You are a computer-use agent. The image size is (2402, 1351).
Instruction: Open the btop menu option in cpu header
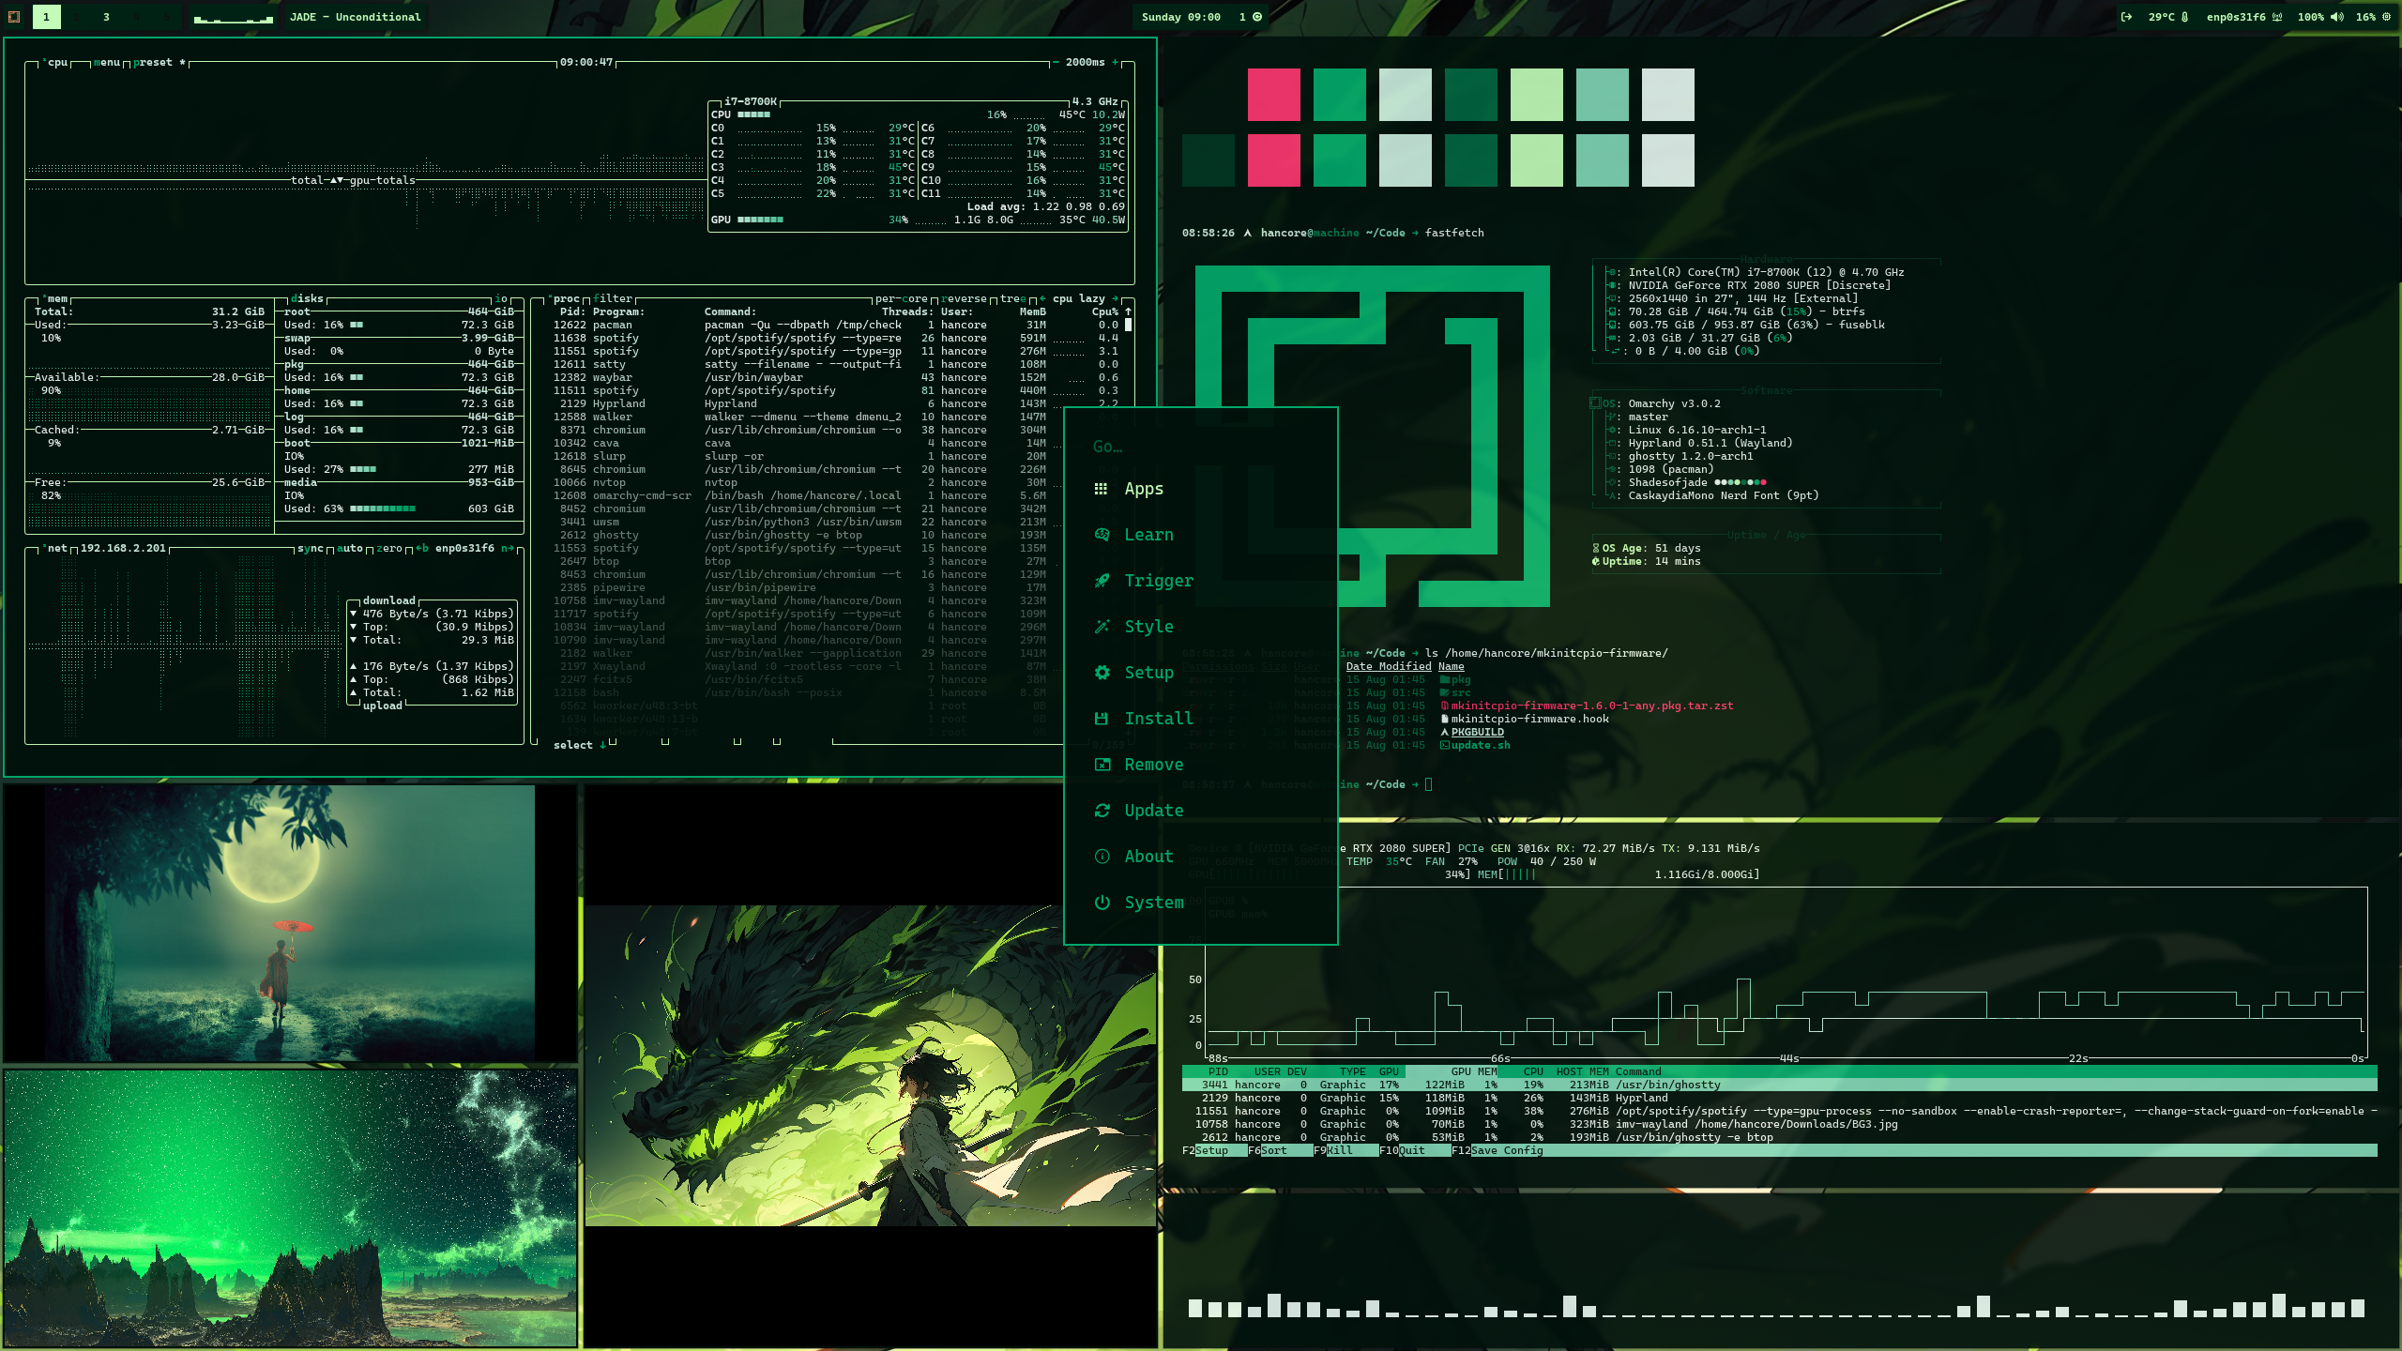(107, 62)
